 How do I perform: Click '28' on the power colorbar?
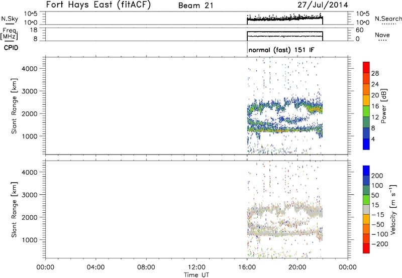click(x=375, y=73)
